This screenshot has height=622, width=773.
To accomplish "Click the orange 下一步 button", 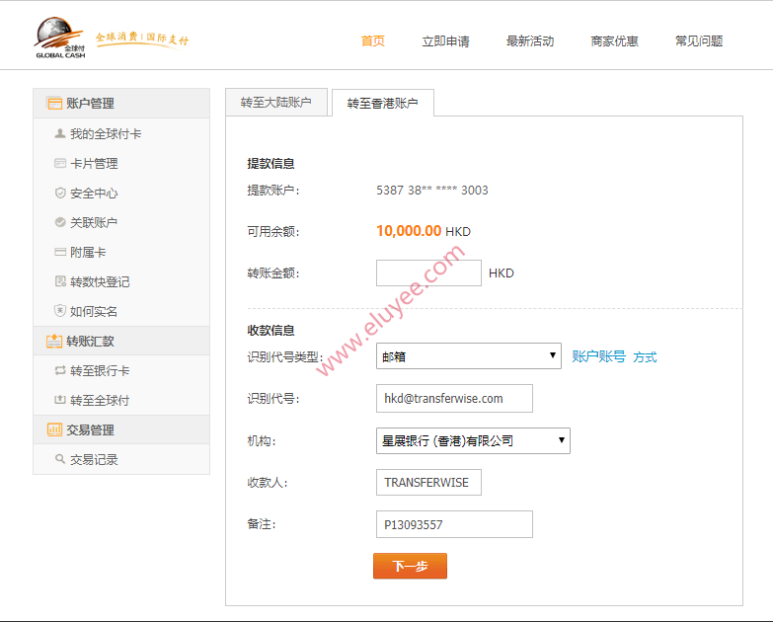I will [x=410, y=566].
